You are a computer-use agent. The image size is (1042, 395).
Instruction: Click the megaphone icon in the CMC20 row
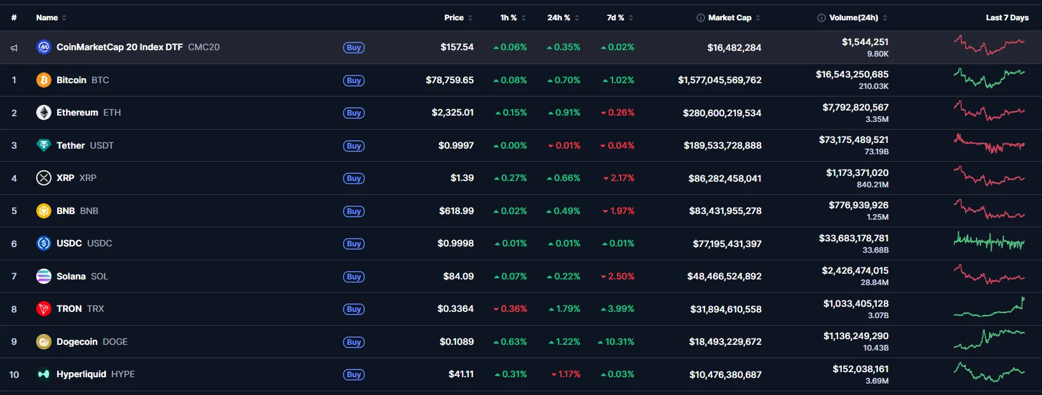click(x=14, y=48)
